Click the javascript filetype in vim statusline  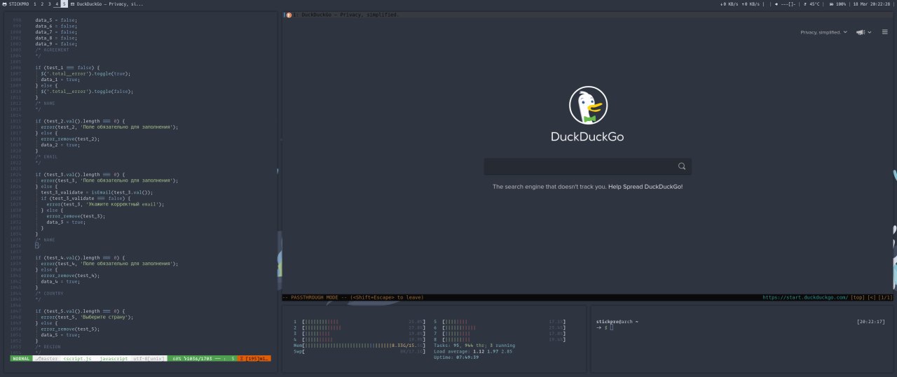tap(114, 358)
